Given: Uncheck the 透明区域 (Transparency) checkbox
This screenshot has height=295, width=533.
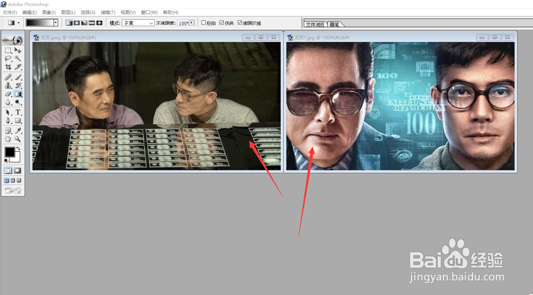Looking at the screenshot, I should (x=240, y=23).
